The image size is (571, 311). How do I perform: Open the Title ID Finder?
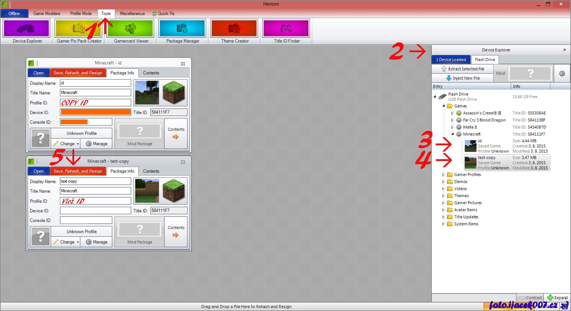pos(286,28)
